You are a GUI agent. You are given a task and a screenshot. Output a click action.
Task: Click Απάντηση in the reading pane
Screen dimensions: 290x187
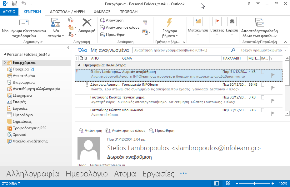90,131
